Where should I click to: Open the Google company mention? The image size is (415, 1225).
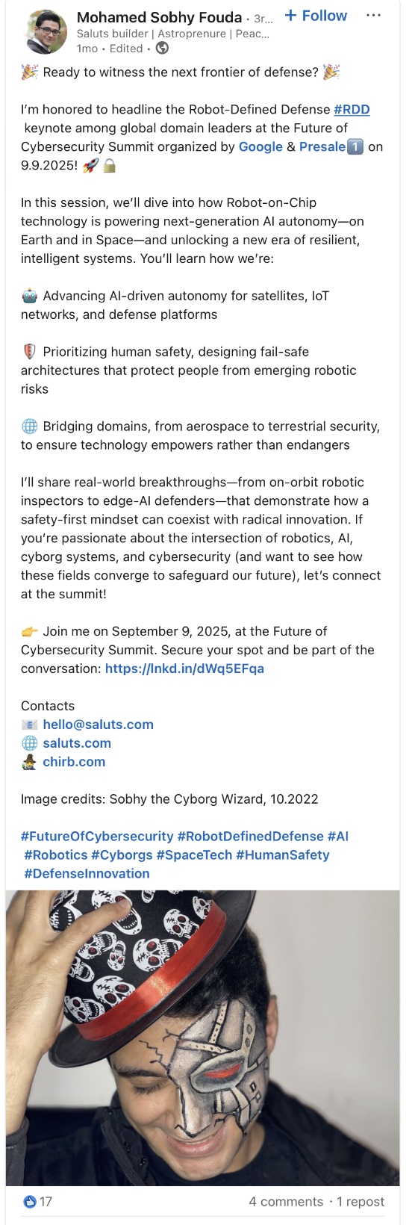pos(260,147)
